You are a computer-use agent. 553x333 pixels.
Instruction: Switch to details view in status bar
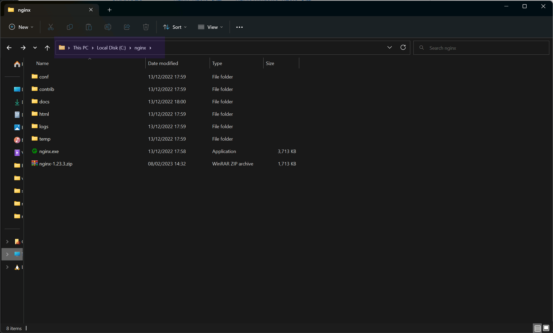(x=537, y=328)
